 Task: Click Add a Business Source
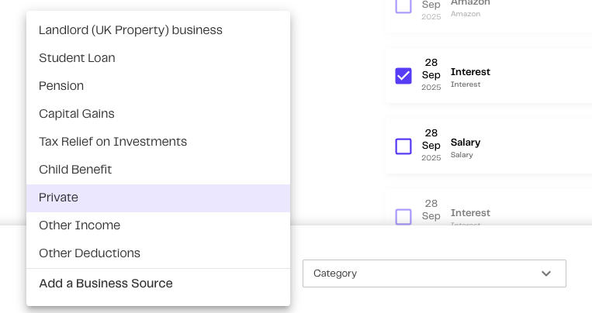tap(106, 284)
